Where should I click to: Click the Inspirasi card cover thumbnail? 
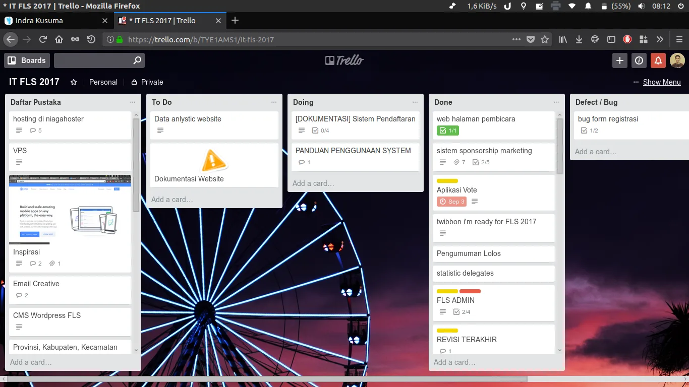click(x=70, y=209)
